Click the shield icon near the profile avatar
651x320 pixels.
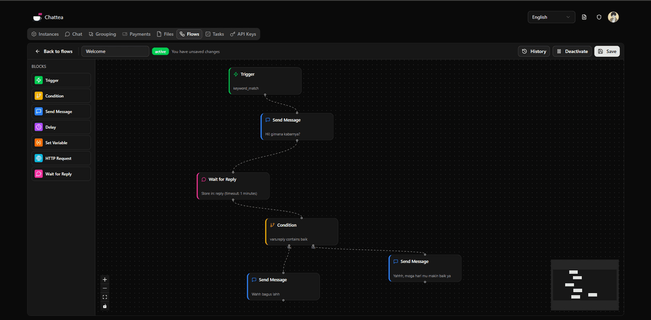point(599,17)
